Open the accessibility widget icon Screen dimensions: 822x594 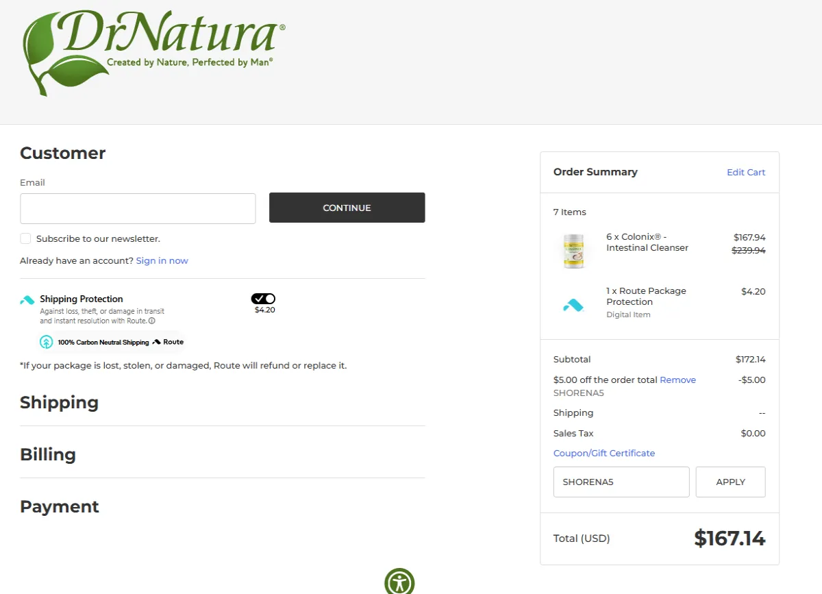pos(400,582)
